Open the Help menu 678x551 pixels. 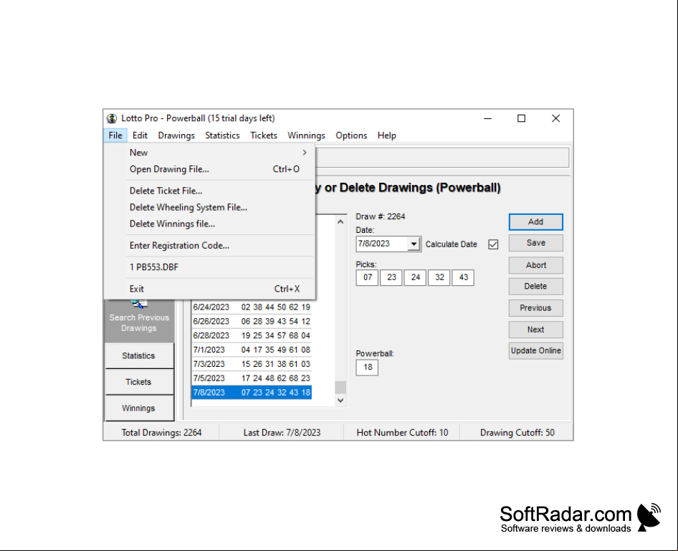click(386, 135)
